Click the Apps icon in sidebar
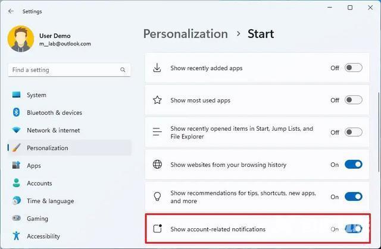Screen dimensions: 381x249 coord(16,166)
